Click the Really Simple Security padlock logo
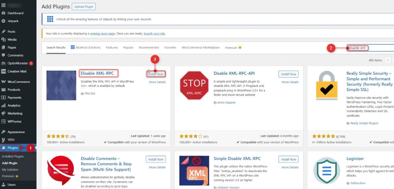This screenshot has width=394, height=189. coord(327,85)
